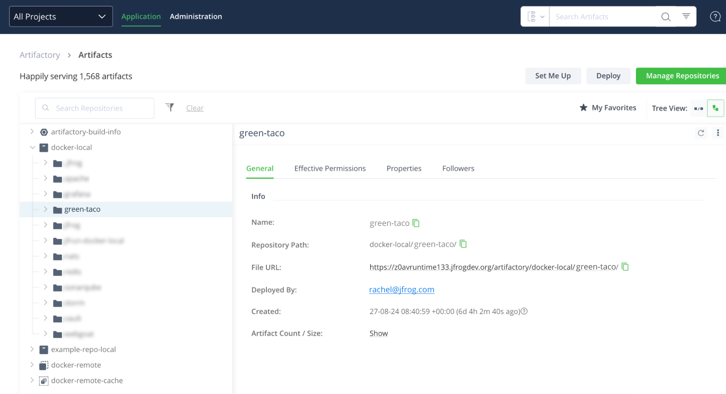Expand example-repo-local repository
The width and height of the screenshot is (726, 394).
[32, 349]
